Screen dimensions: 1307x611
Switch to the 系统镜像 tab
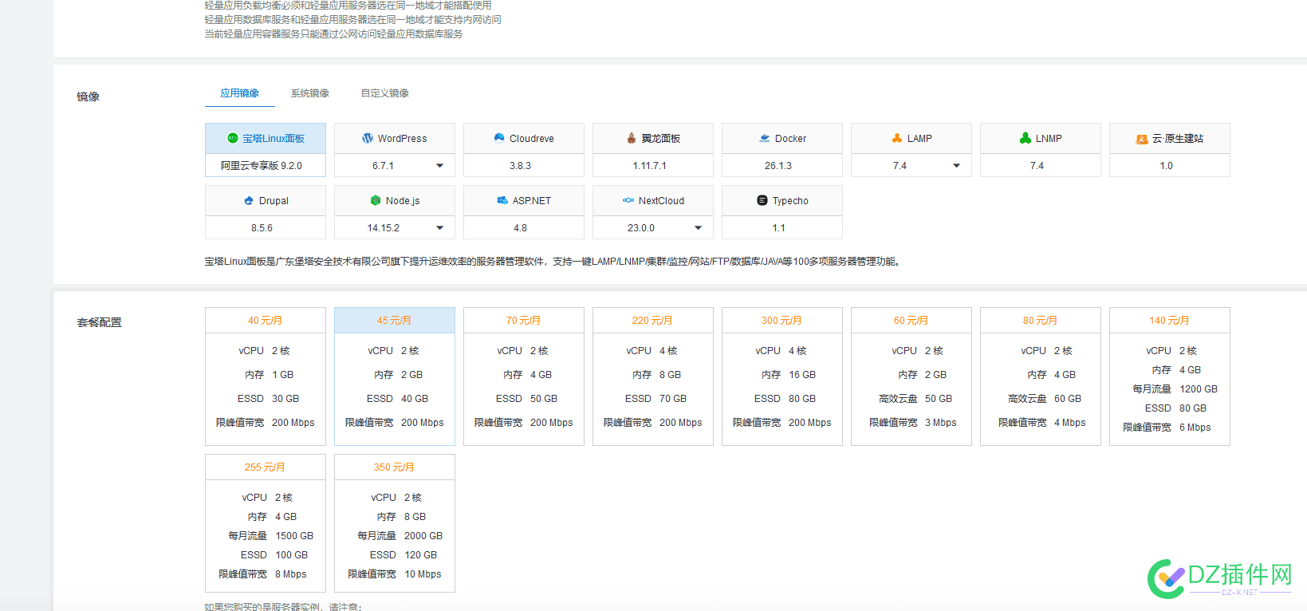click(310, 93)
